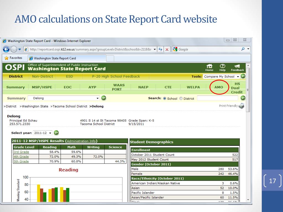Screen dimensions: 283x212
Task: Click the Internet Explorer logo in title bar
Action: 4,41
